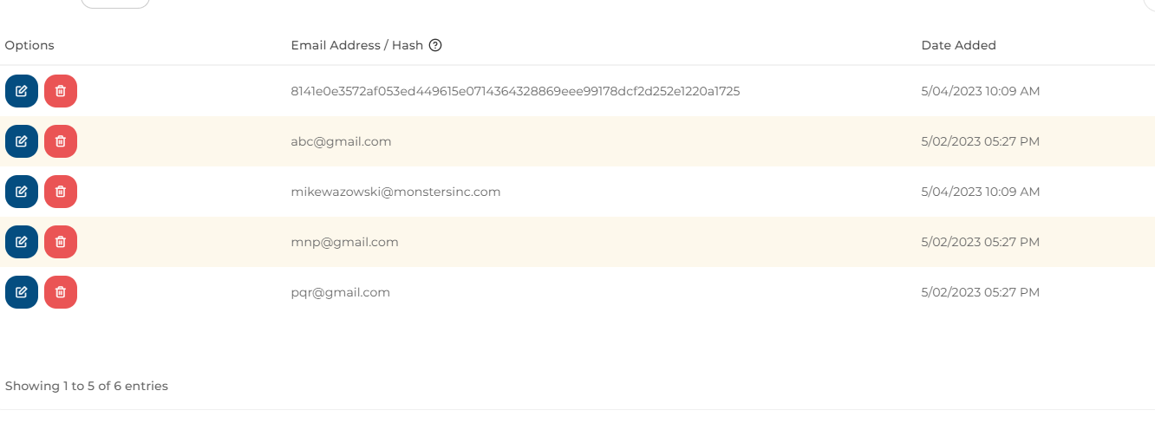Click the 5/04/2023 10:09 AM date of hash row
Image resolution: width=1155 pixels, height=430 pixels.
click(980, 91)
